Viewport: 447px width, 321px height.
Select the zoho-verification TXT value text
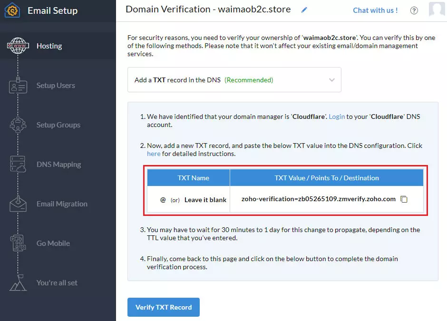pyautogui.click(x=319, y=199)
